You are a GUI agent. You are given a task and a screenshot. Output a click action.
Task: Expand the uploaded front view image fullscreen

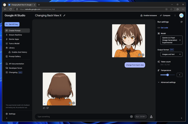(143, 55)
